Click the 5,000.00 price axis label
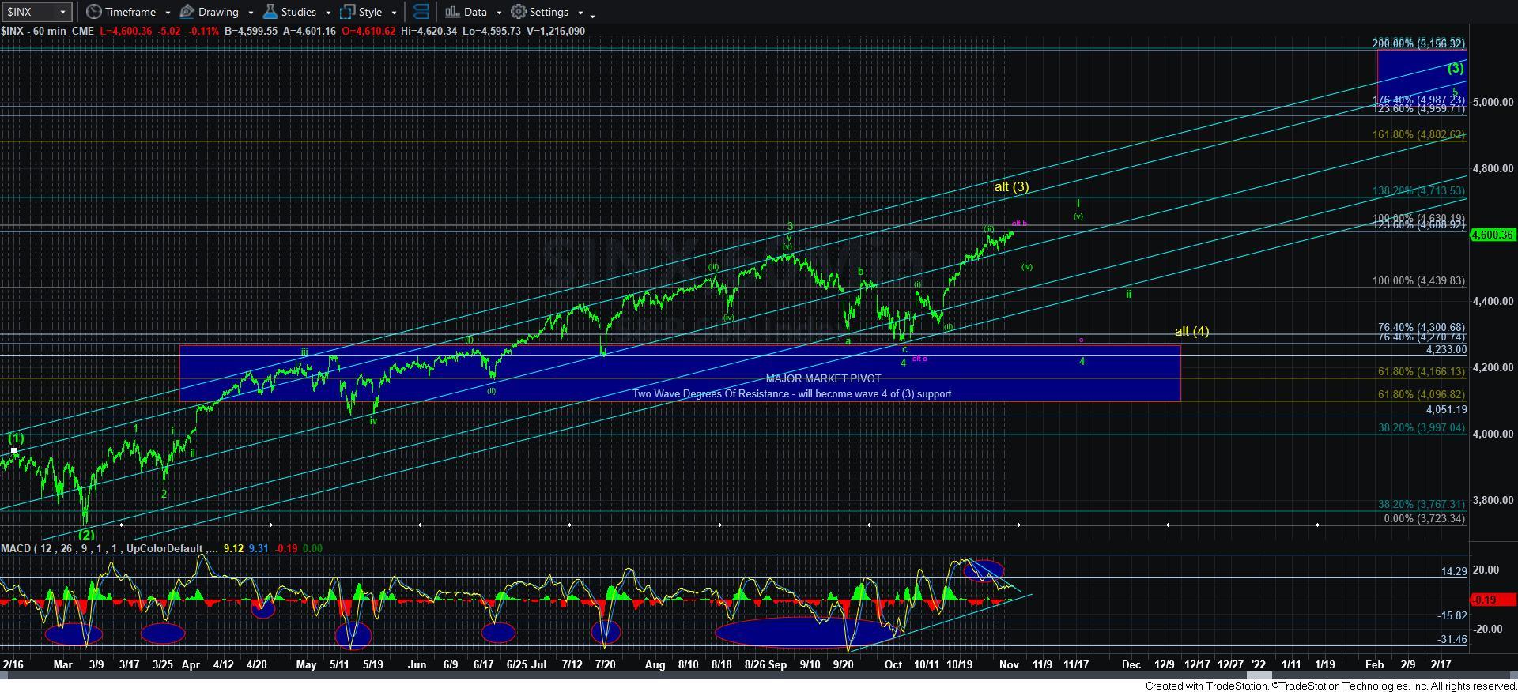The image size is (1518, 692). pyautogui.click(x=1493, y=102)
